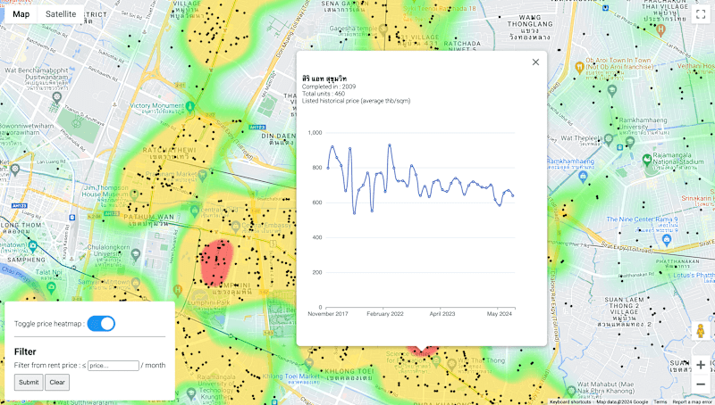Toggle fullscreen map view icon
This screenshot has height=405, width=715.
coord(701,14)
